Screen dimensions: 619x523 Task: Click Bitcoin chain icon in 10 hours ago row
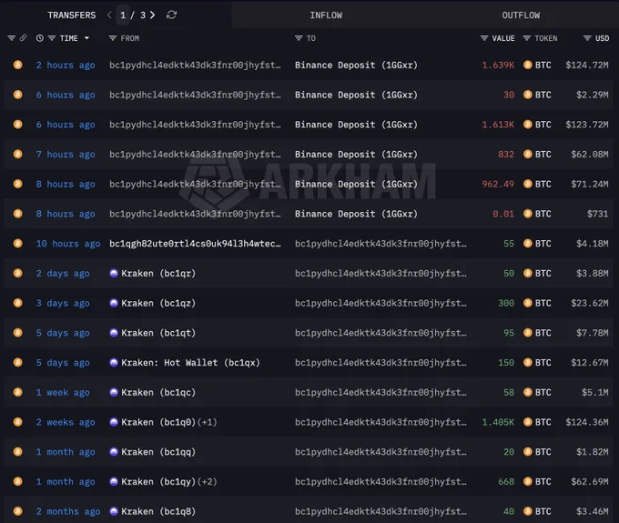pyautogui.click(x=18, y=243)
